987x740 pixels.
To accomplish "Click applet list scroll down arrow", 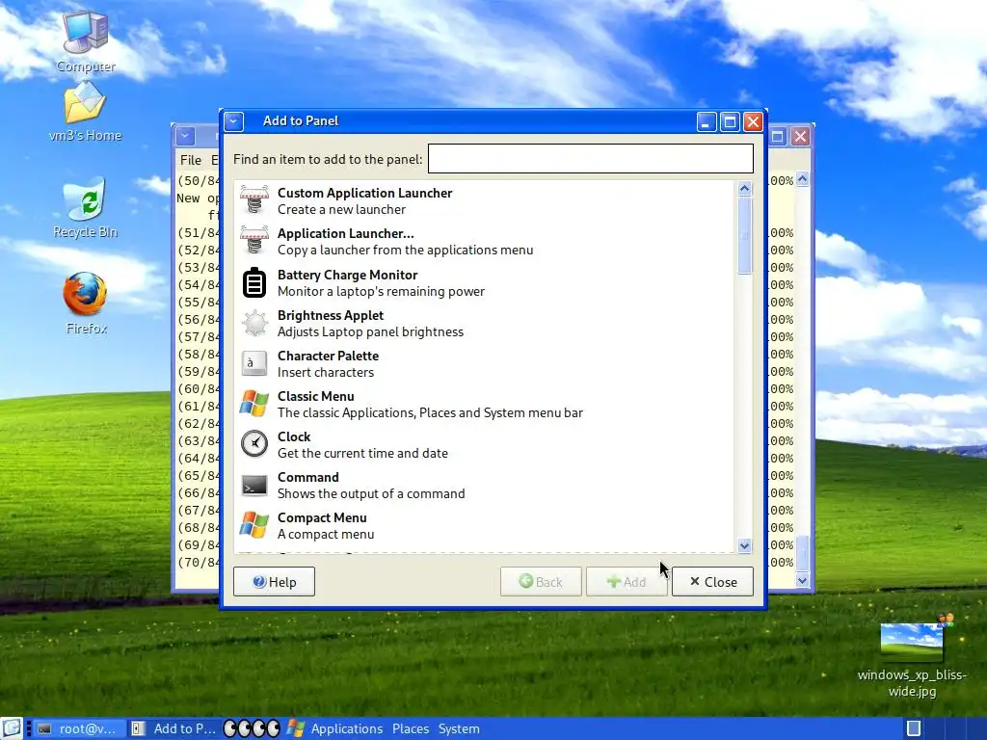I will (x=745, y=545).
